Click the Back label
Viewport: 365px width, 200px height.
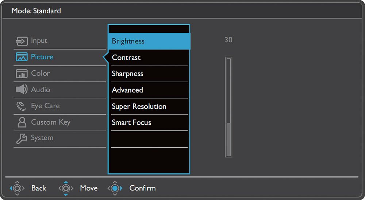[39, 188]
